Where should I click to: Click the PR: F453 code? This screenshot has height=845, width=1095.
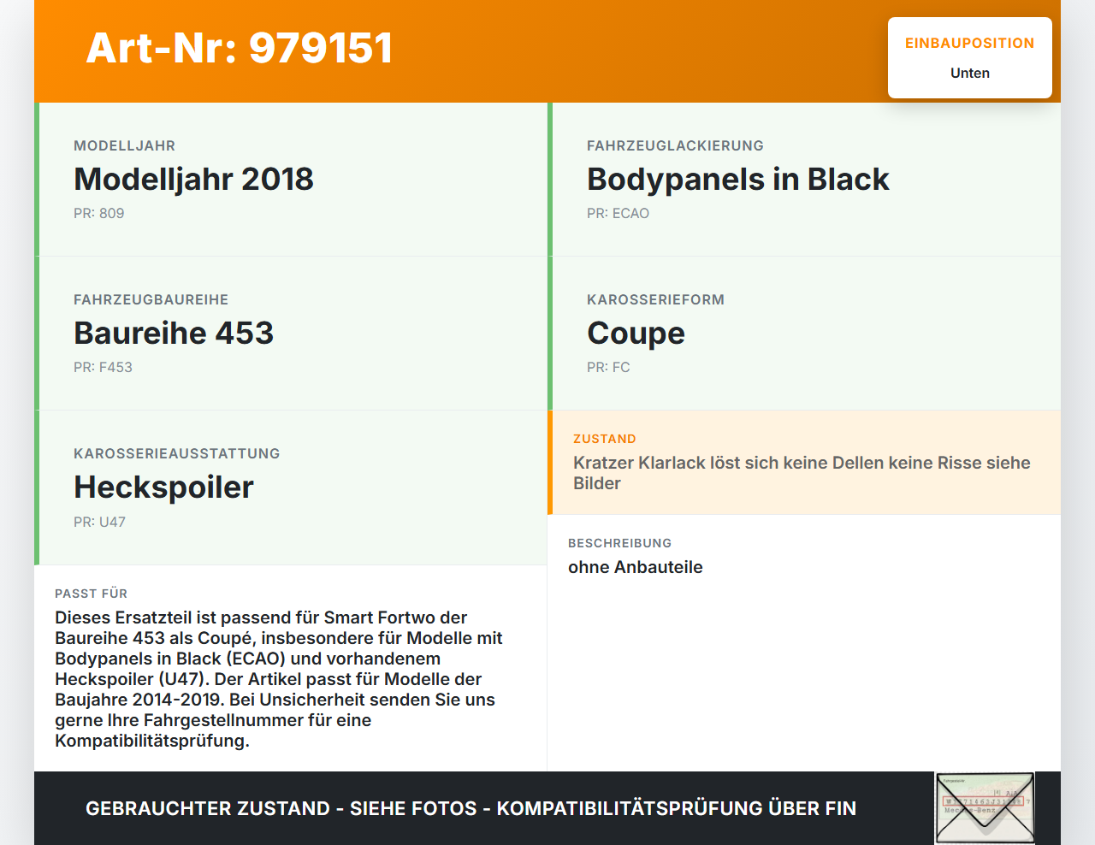click(103, 368)
